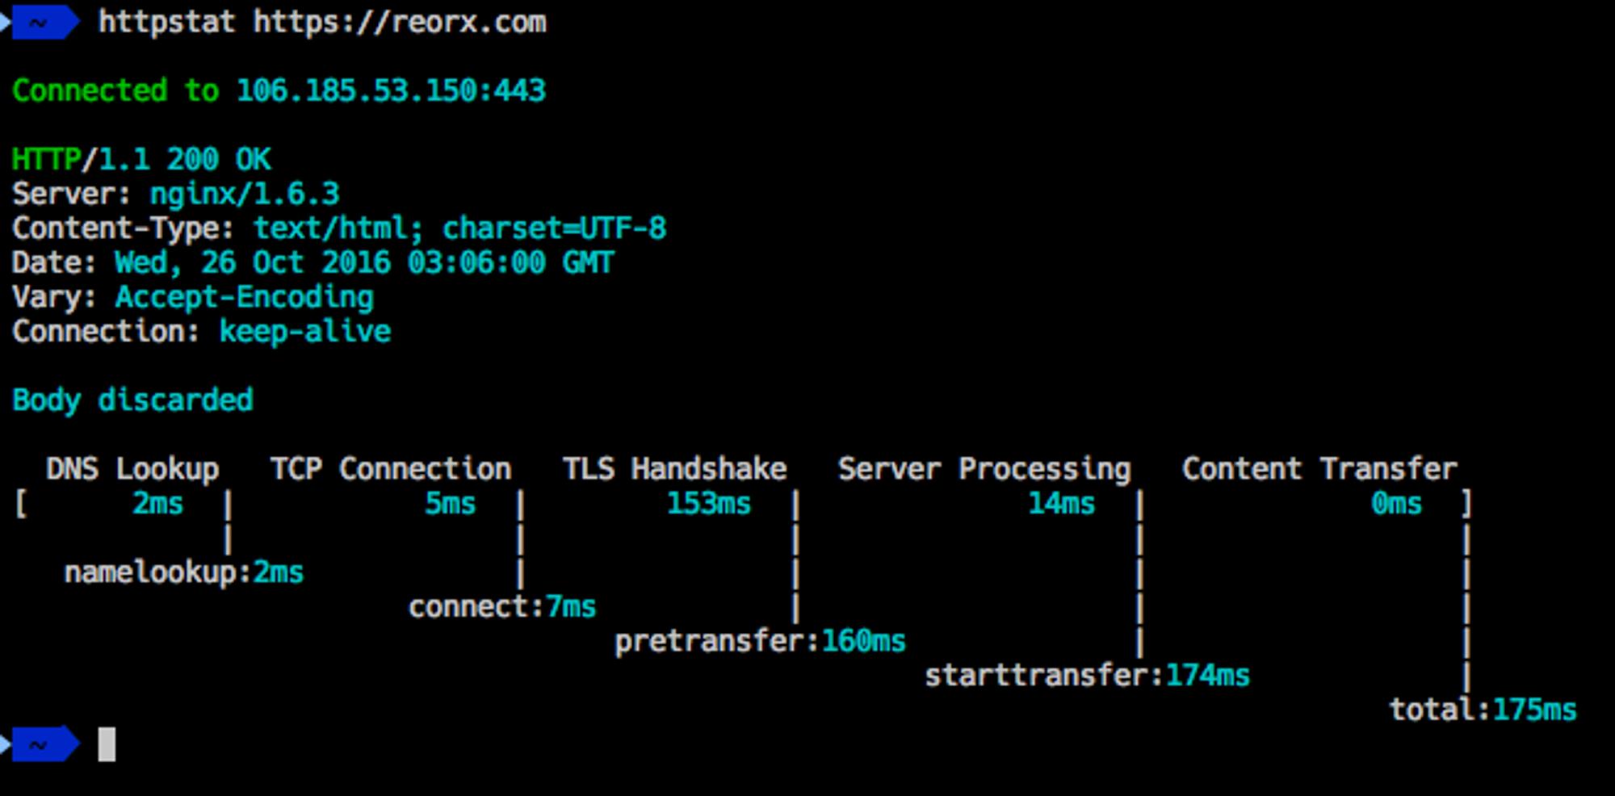The width and height of the screenshot is (1615, 796).
Task: Click the terminal cursor block
Action: tap(107, 744)
